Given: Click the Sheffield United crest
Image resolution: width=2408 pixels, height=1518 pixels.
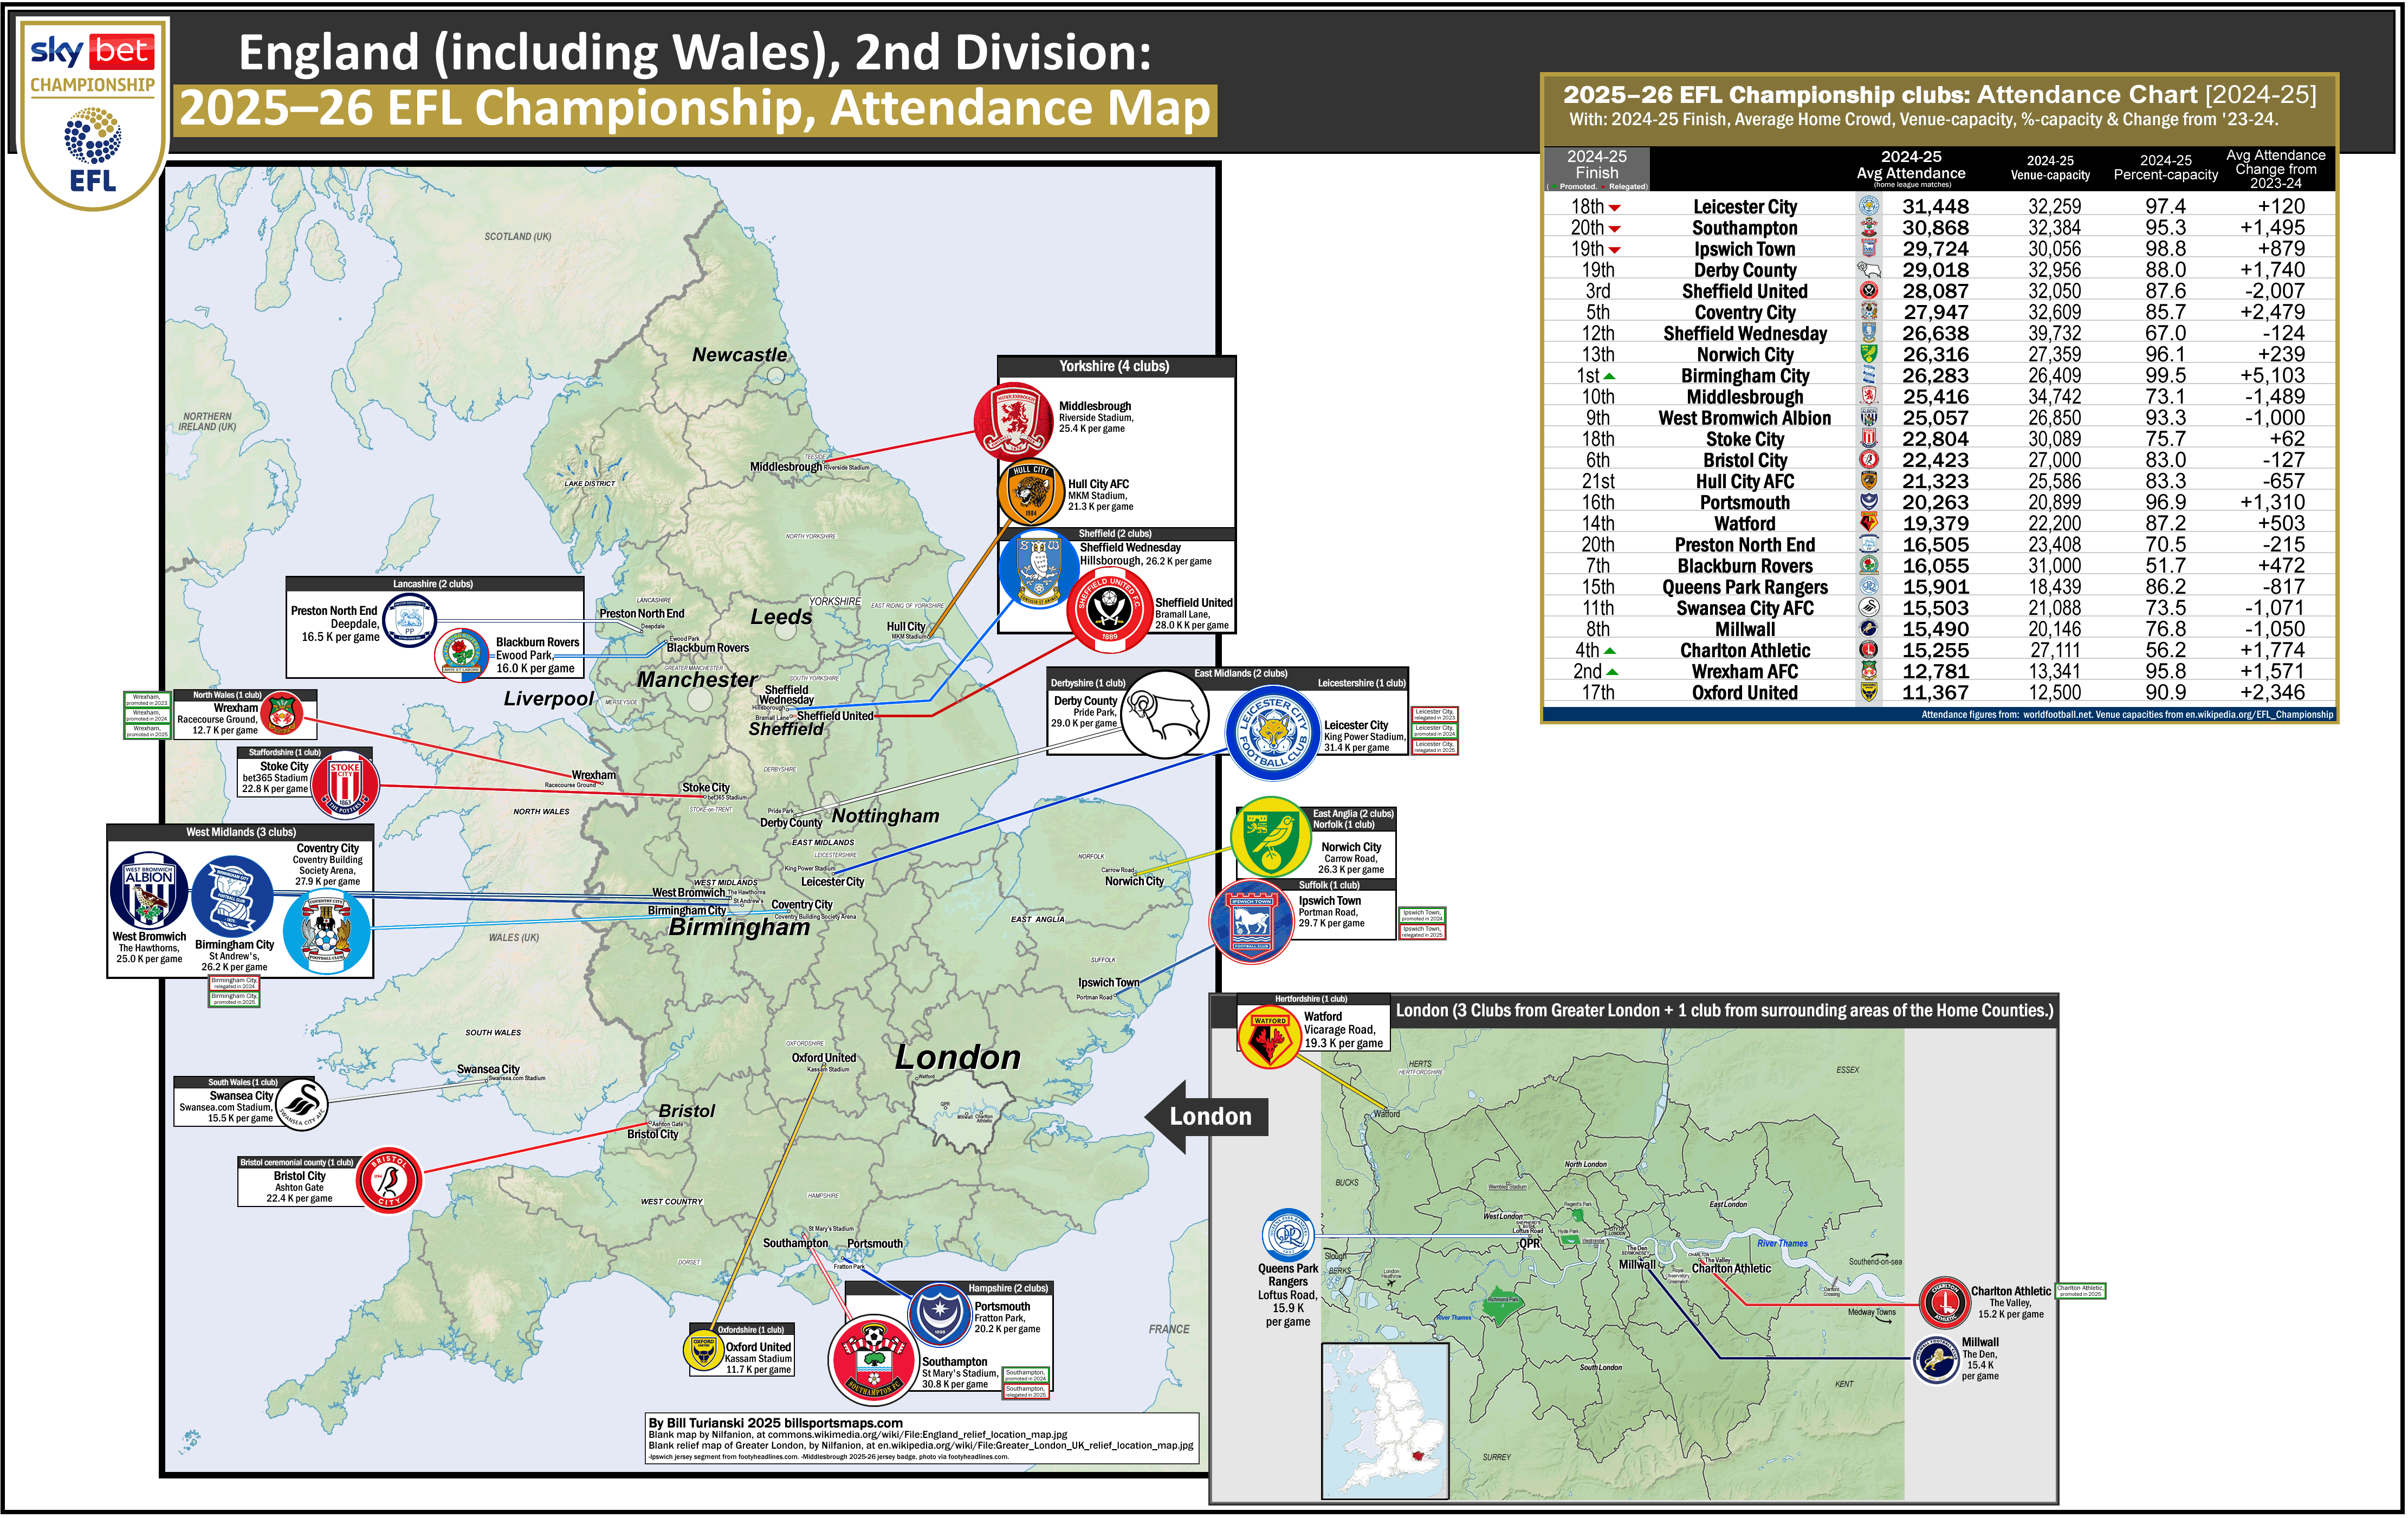Looking at the screenshot, I should click(1108, 609).
